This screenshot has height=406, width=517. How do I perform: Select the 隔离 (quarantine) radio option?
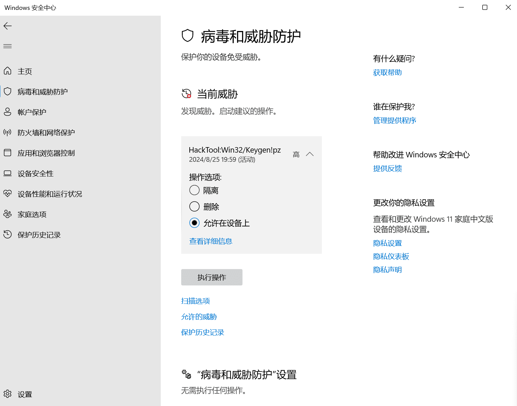tap(194, 190)
